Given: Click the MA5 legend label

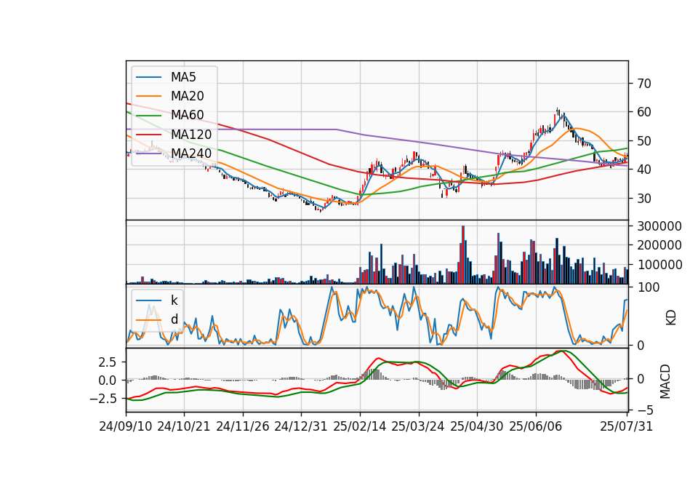Looking at the screenshot, I should tap(183, 77).
